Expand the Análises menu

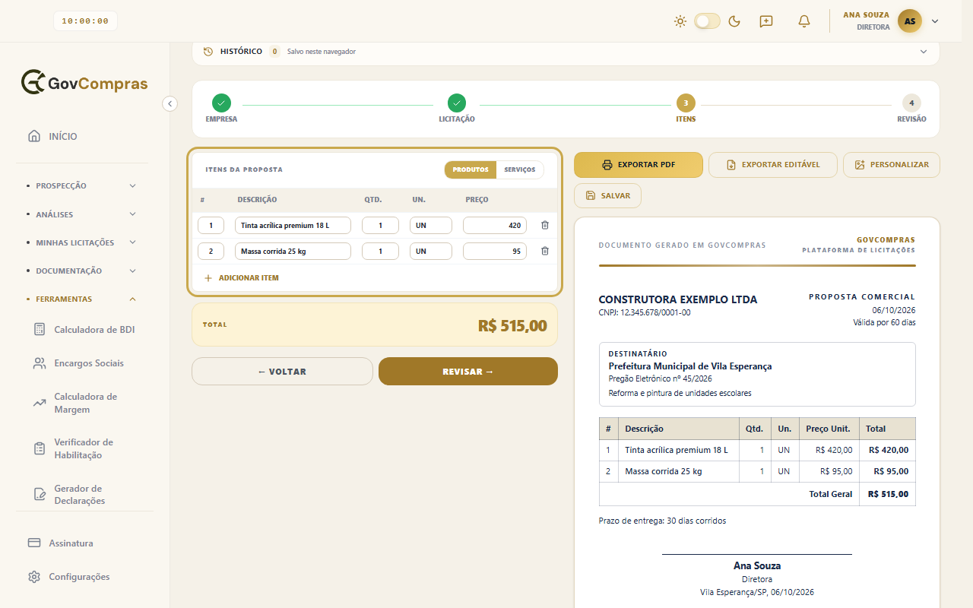click(82, 214)
